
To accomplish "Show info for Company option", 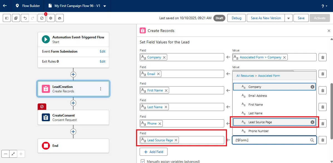I will [312, 87].
